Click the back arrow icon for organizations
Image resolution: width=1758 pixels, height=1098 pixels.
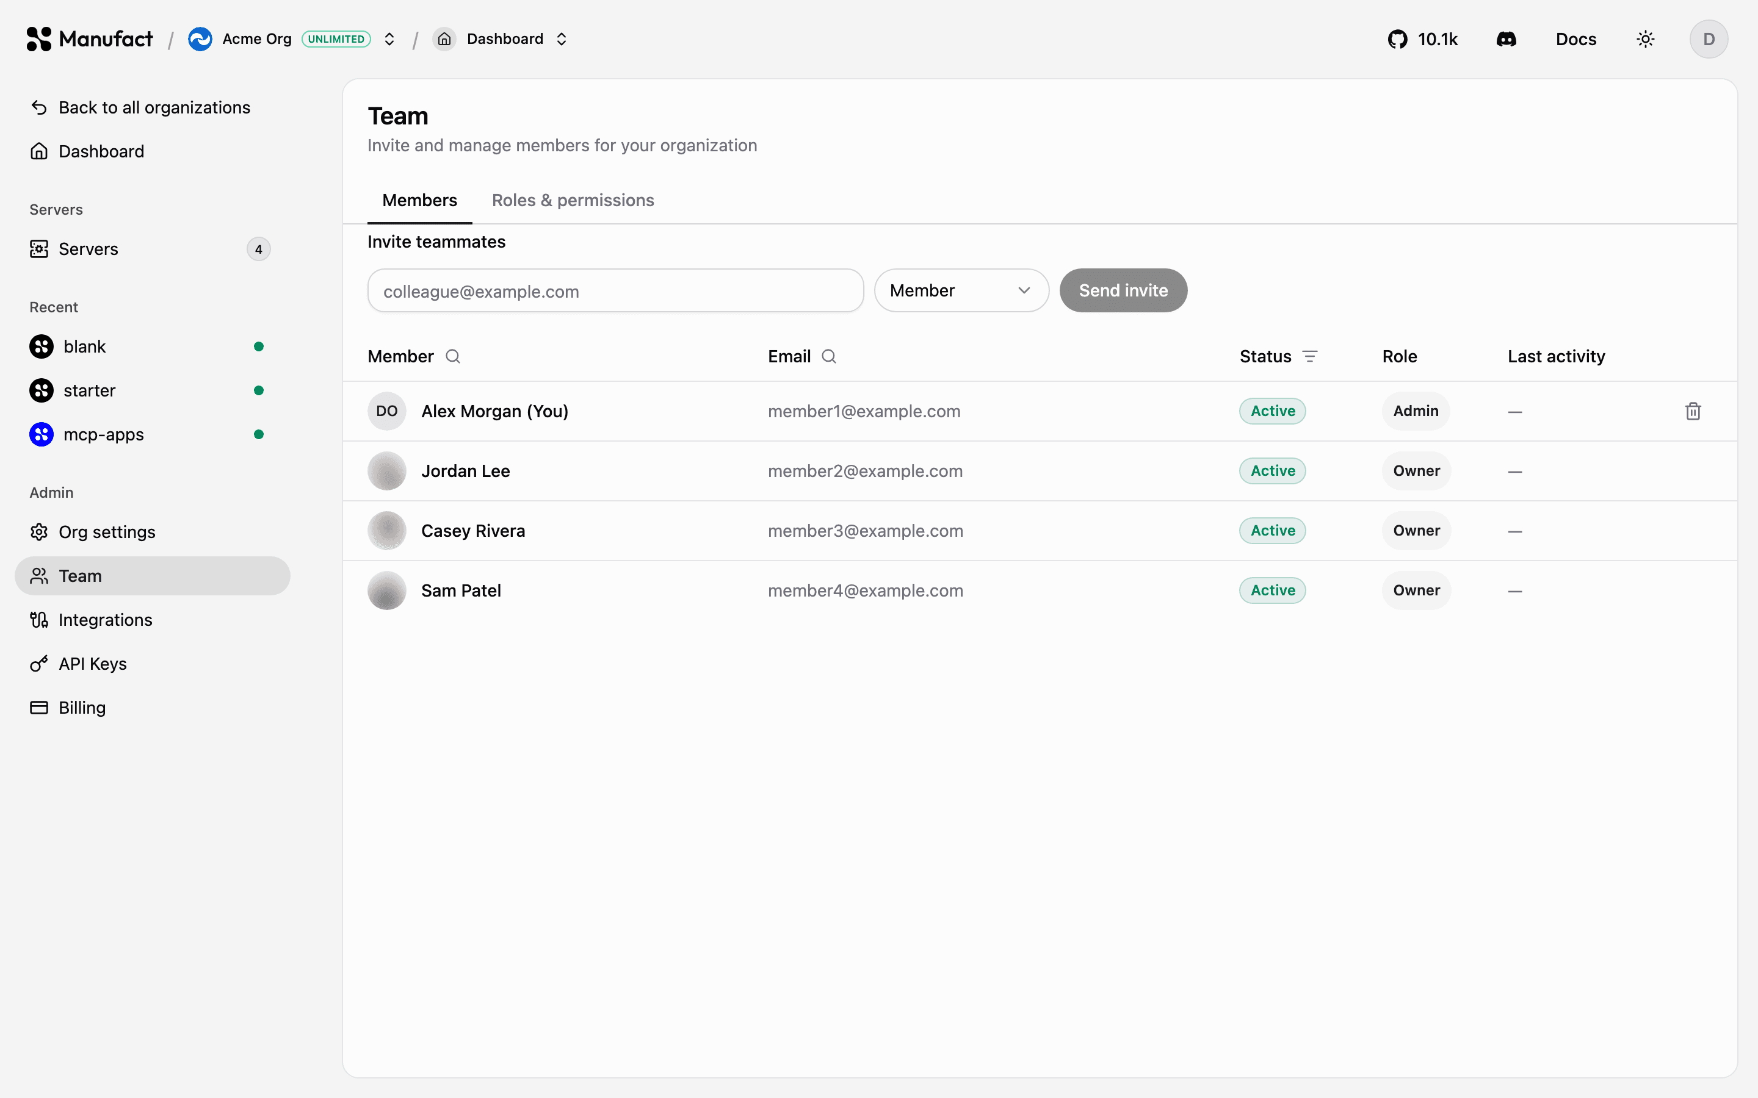pyautogui.click(x=39, y=107)
